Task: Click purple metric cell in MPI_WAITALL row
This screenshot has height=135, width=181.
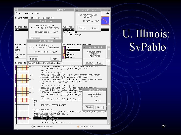Action: [16, 99]
